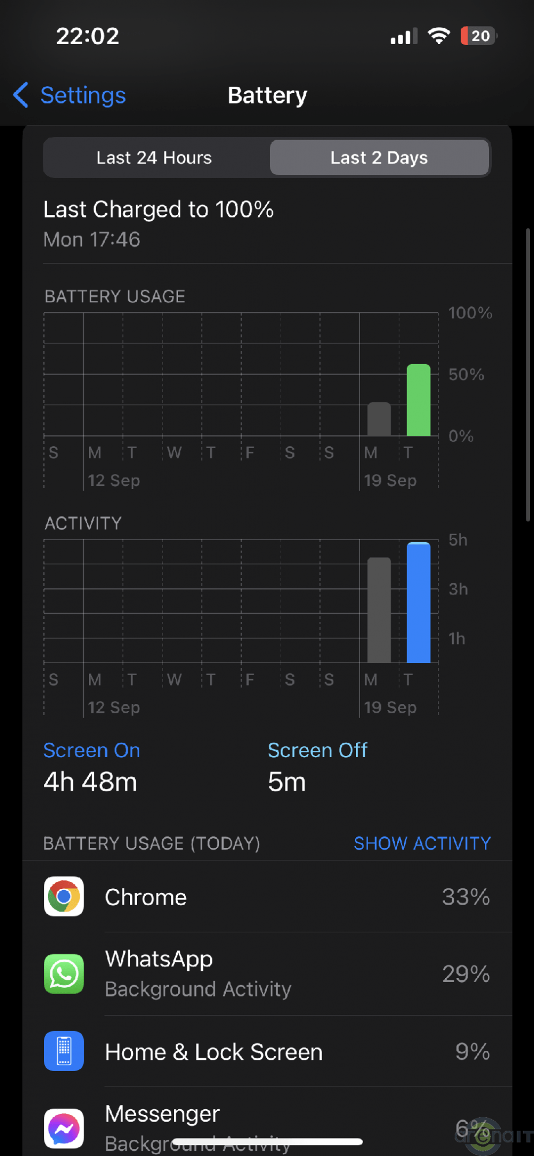
Task: Tap the status bar clock showing 22:02
Action: (88, 36)
